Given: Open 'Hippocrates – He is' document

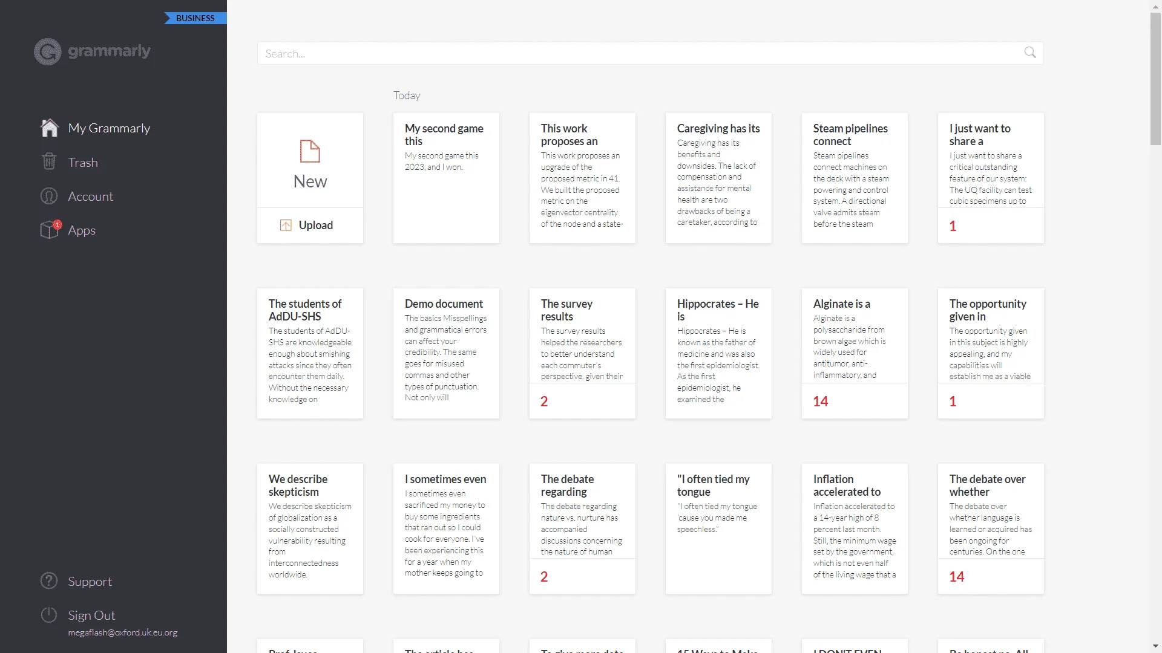Looking at the screenshot, I should (718, 353).
